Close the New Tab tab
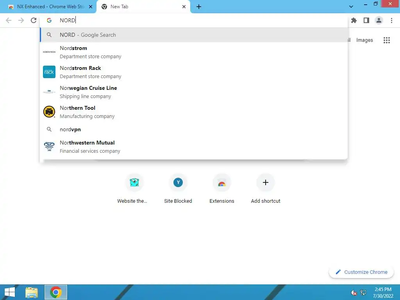Viewport: 400px width, 300px height. (184, 7)
